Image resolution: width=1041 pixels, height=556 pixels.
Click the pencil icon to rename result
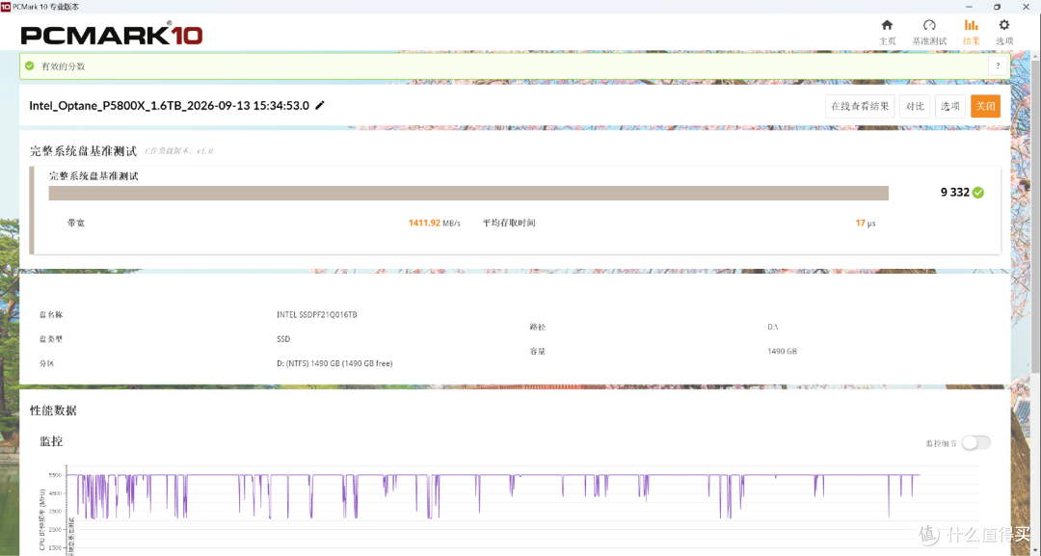coord(320,105)
